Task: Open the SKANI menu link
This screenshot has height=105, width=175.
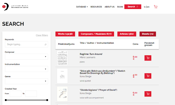Action: pyautogui.click(x=120, y=7)
